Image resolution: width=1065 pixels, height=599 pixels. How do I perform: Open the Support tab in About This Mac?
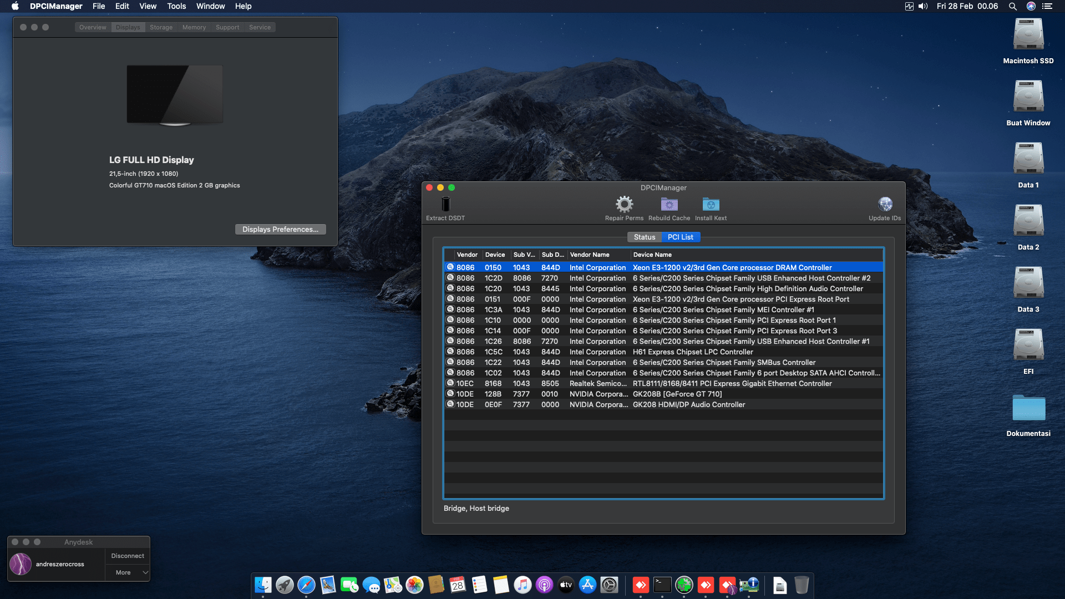[x=227, y=27]
